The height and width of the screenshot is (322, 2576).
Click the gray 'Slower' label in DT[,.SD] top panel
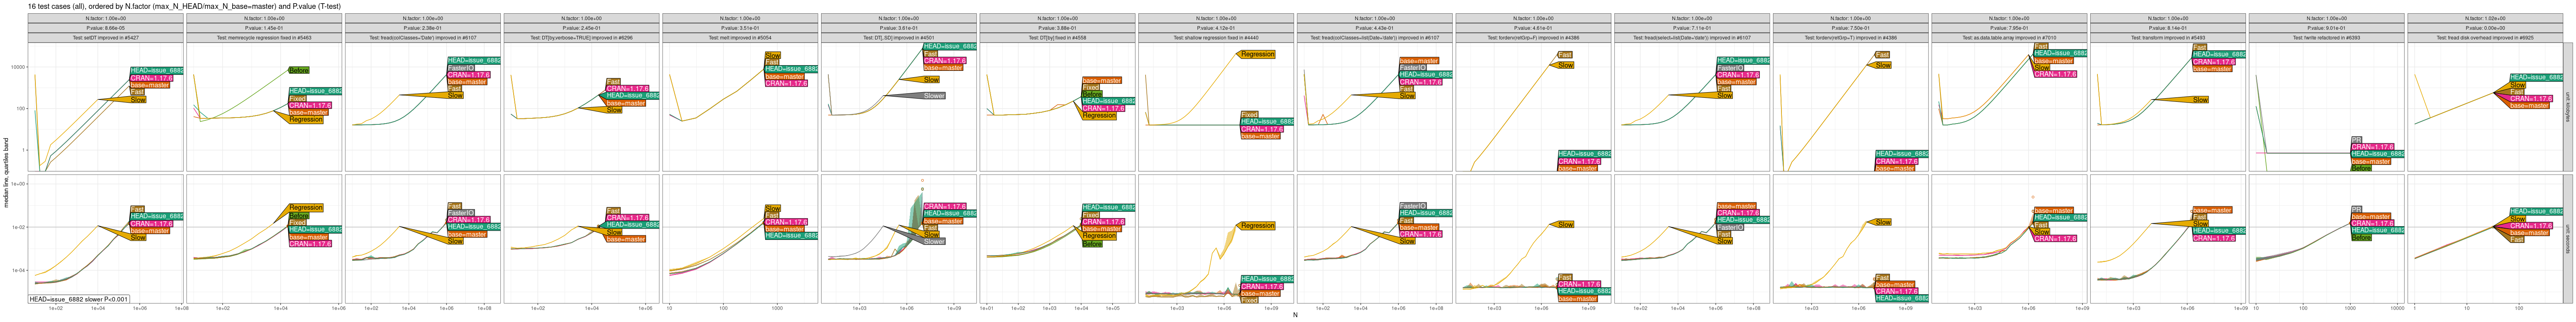point(933,96)
